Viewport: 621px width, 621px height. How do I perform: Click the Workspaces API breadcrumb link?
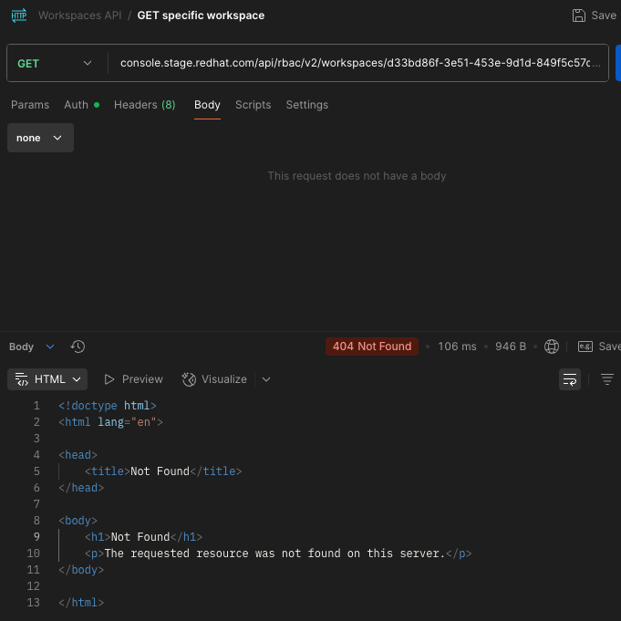coord(79,16)
